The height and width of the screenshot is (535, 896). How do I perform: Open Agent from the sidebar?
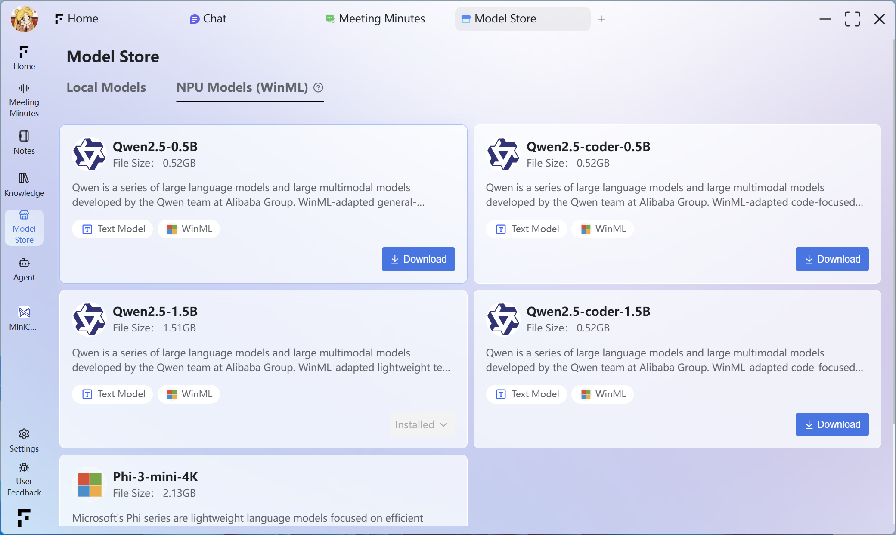[24, 269]
